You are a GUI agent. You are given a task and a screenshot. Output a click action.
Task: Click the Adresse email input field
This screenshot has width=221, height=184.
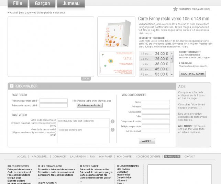point(156,131)
